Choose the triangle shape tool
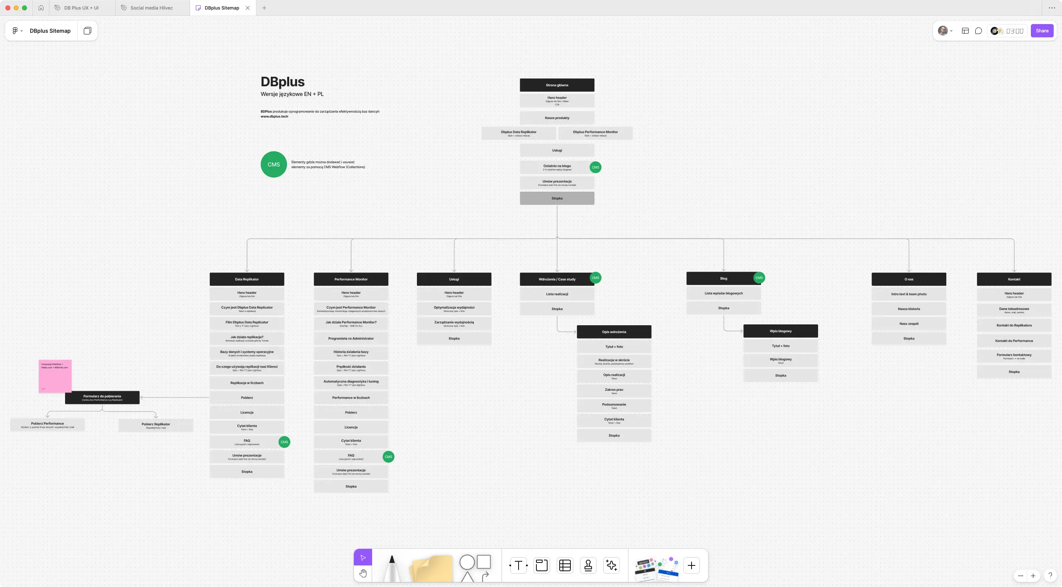The image size is (1062, 587). (467, 577)
